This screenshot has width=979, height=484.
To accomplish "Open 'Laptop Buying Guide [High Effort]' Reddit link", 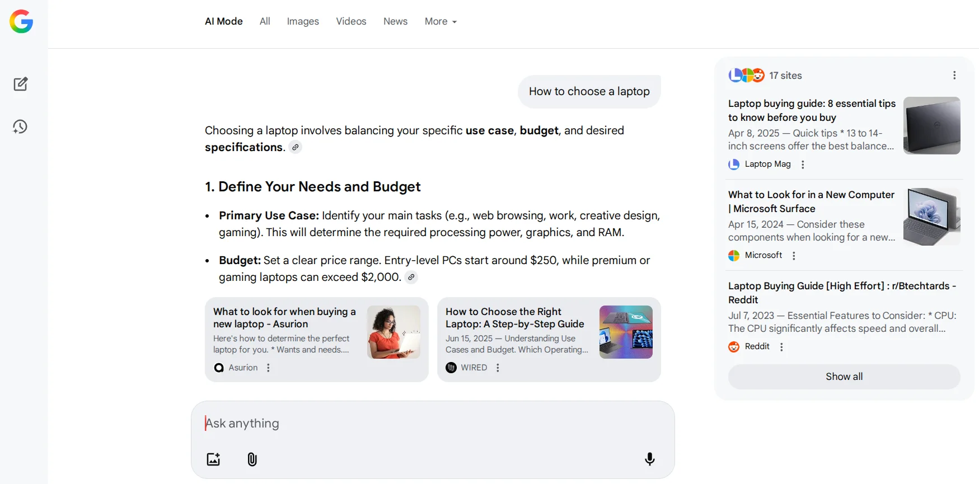I will pyautogui.click(x=842, y=293).
